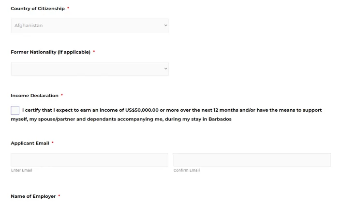
Task: Click the red asterisk next to Applicant Email
Action: pyautogui.click(x=52, y=143)
